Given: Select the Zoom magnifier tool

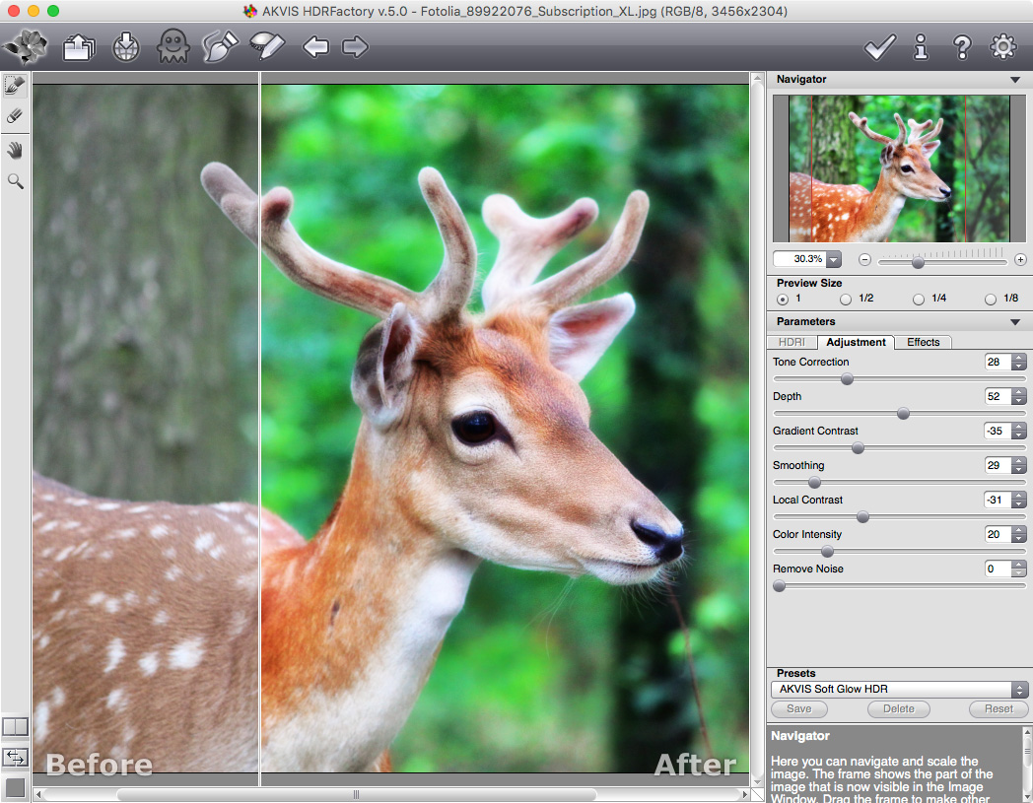Looking at the screenshot, I should (x=15, y=181).
